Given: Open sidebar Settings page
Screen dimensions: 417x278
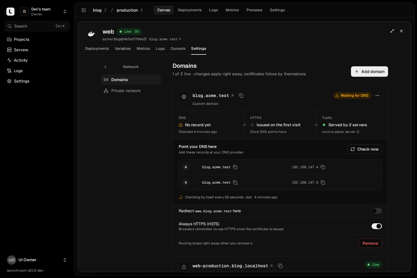Looking at the screenshot, I should point(37,81).
